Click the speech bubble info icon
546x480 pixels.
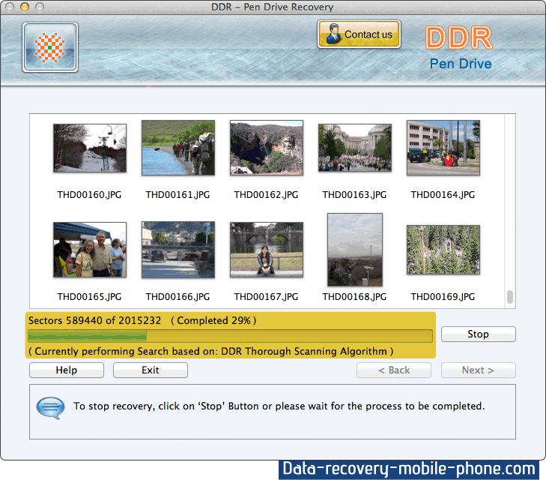(x=50, y=406)
